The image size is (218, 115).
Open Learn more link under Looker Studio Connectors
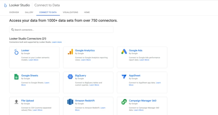coord(57,42)
